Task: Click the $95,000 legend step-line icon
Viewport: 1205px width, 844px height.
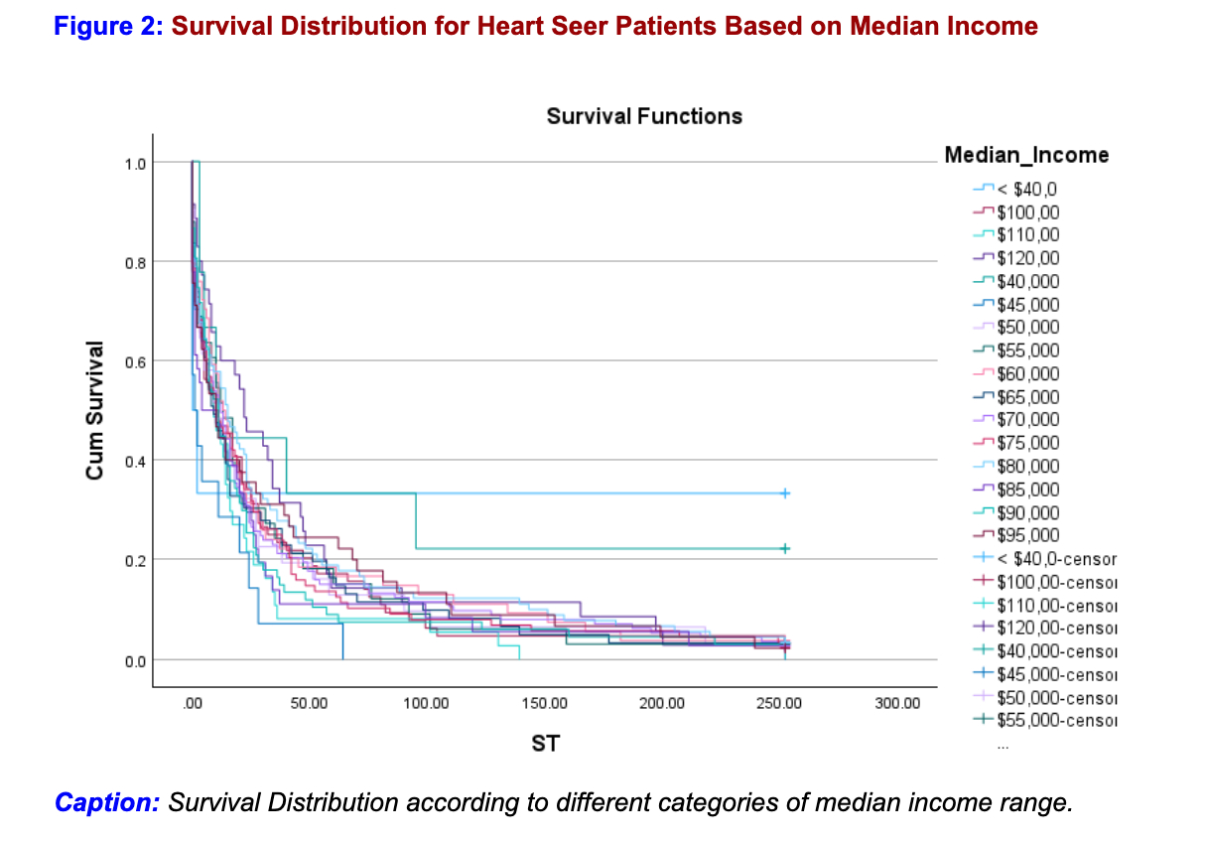Action: (984, 535)
